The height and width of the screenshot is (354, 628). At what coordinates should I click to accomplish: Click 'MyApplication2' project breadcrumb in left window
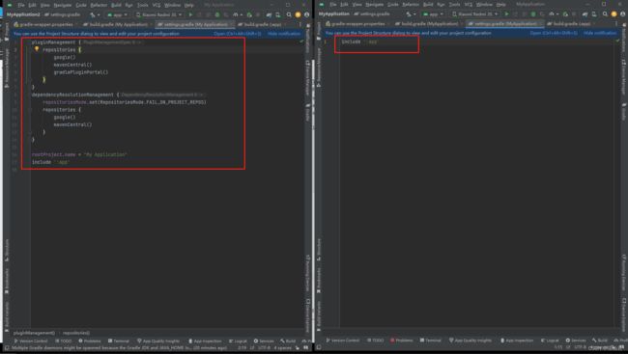(x=23, y=14)
